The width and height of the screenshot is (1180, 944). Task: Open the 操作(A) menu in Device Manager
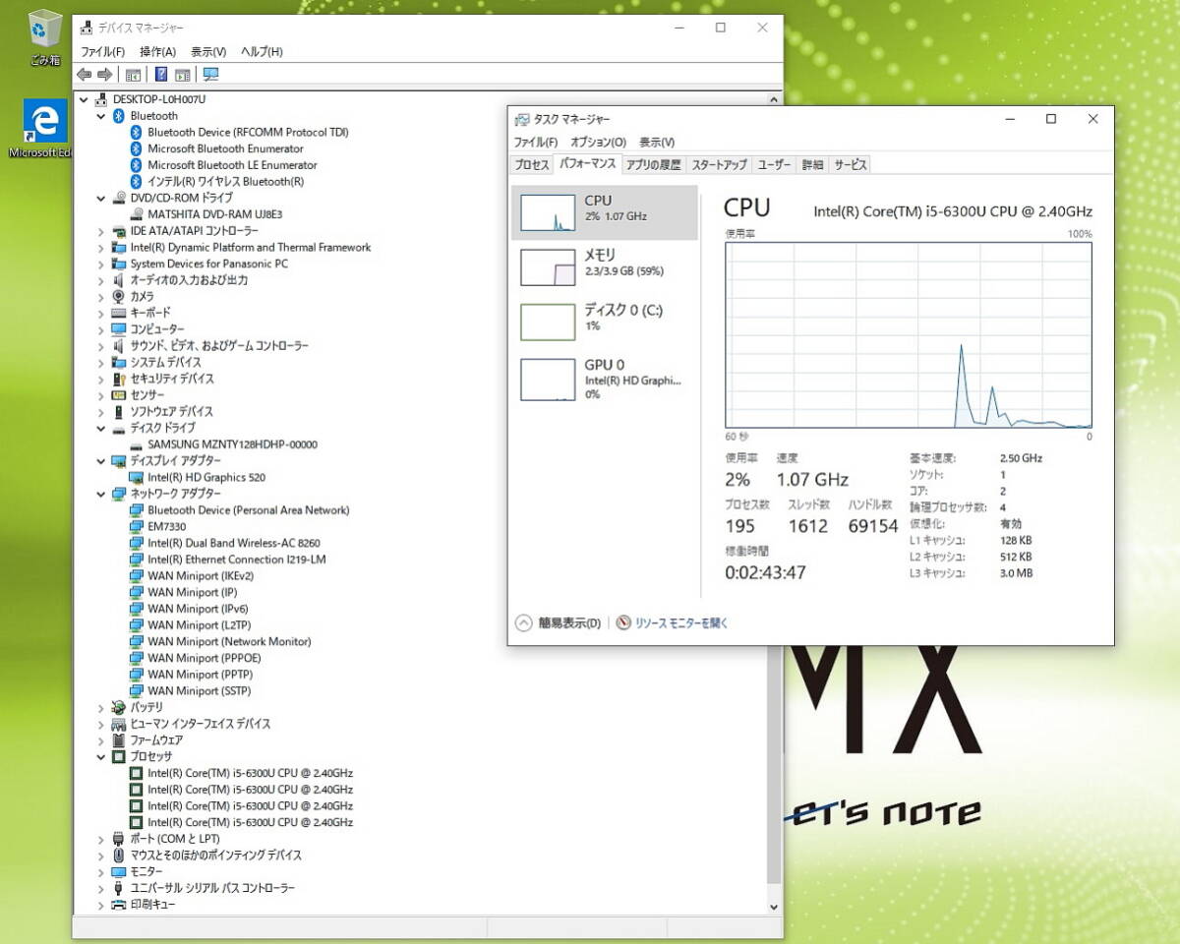(x=157, y=51)
